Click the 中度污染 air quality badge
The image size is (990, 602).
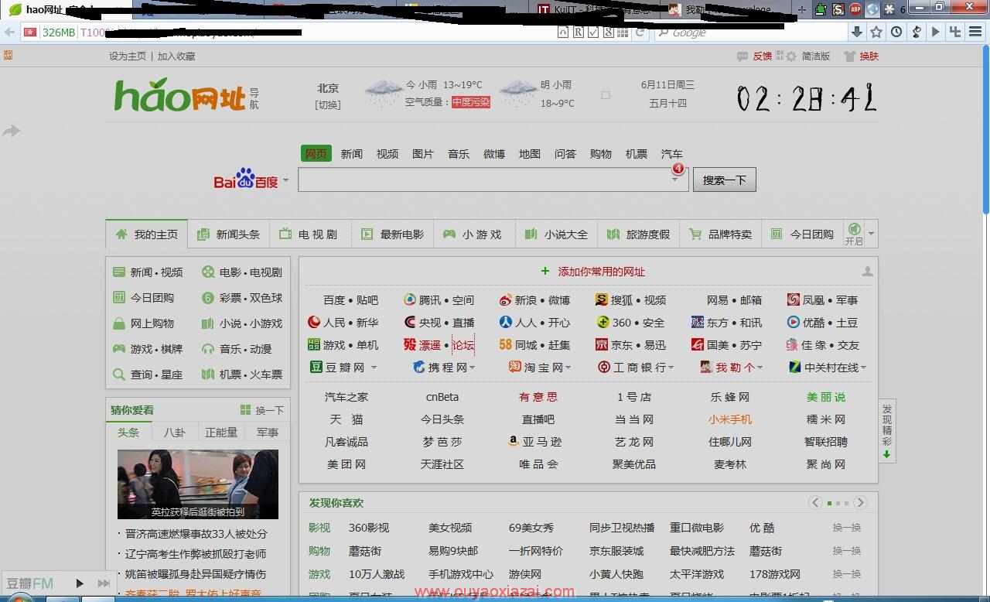click(471, 102)
